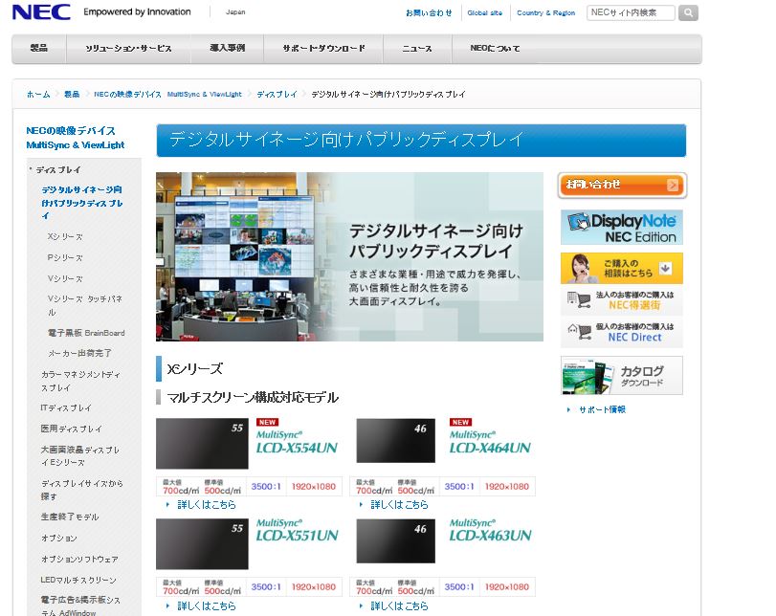Click 詳しくはこちら under LCD-X554UN
This screenshot has height=616, width=776.
click(x=207, y=505)
